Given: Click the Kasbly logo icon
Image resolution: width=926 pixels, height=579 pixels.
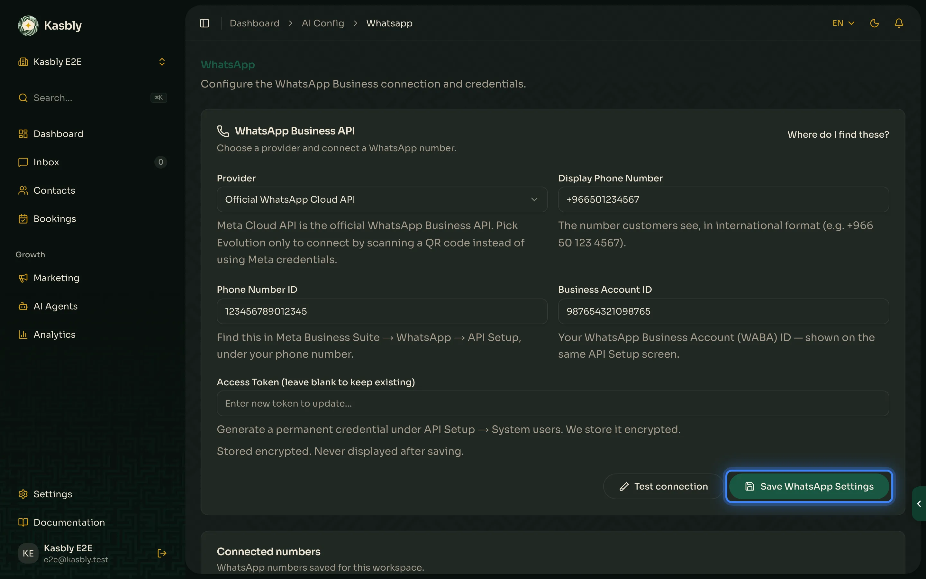Looking at the screenshot, I should (x=28, y=26).
